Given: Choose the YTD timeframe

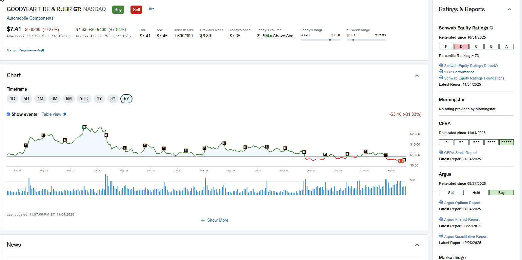Looking at the screenshot, I should pyautogui.click(x=84, y=99).
